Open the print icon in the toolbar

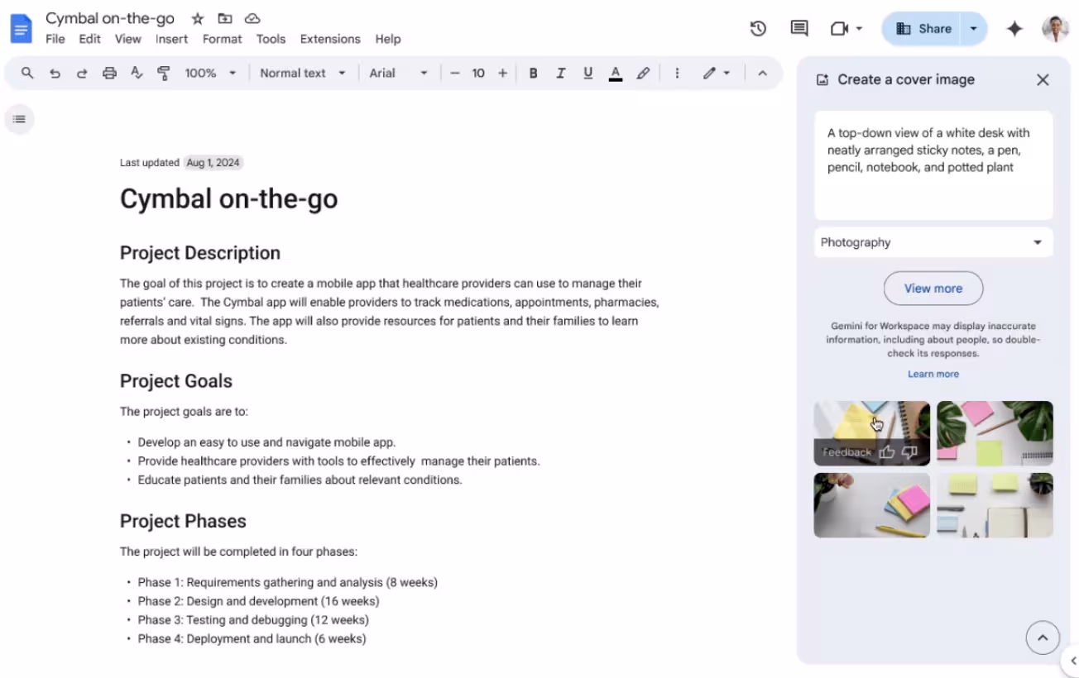(109, 73)
